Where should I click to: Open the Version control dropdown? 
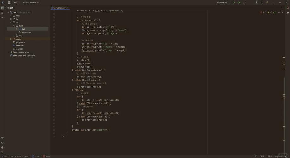[31, 3]
